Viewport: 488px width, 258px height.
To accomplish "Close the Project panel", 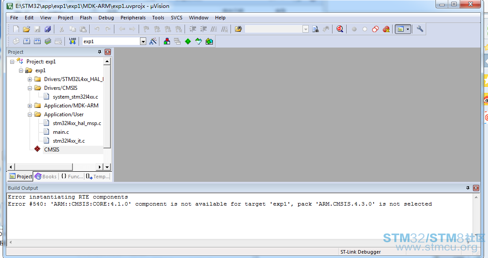I will click(x=108, y=52).
